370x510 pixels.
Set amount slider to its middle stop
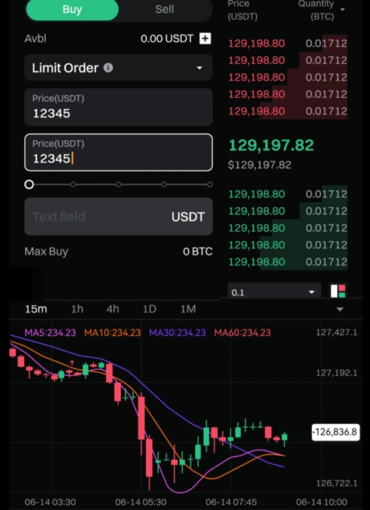click(x=119, y=185)
